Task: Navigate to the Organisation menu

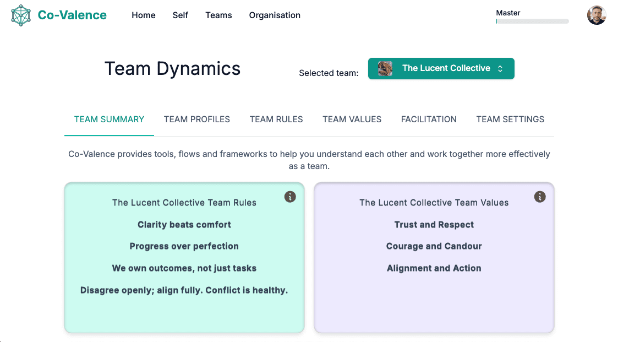Action: pos(275,15)
